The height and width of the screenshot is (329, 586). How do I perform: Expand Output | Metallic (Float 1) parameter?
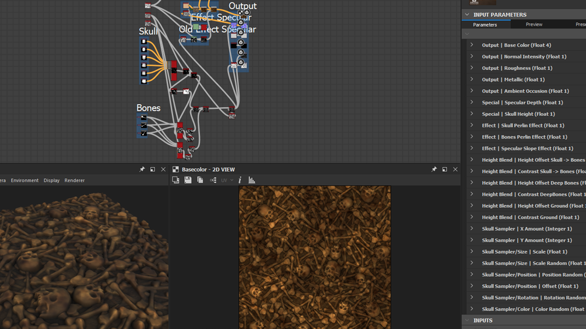[472, 79]
